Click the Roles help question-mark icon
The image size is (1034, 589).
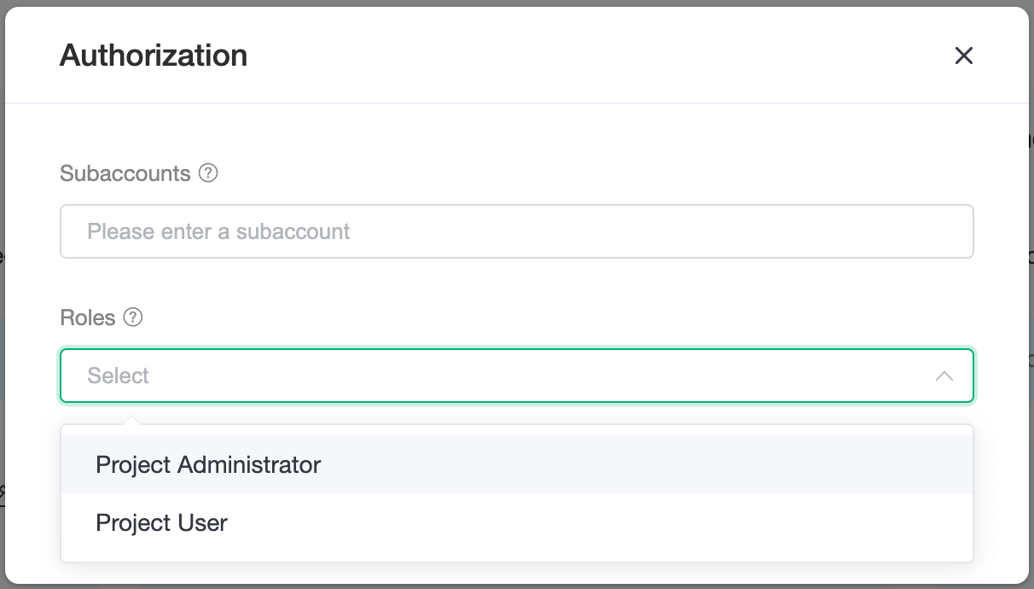pos(132,318)
